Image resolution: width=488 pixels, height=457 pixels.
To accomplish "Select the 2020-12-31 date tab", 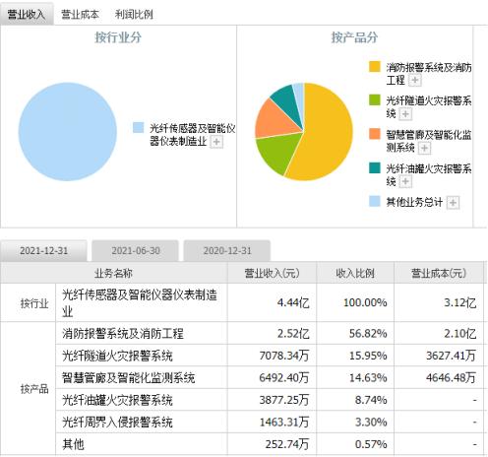I will coord(227,251).
